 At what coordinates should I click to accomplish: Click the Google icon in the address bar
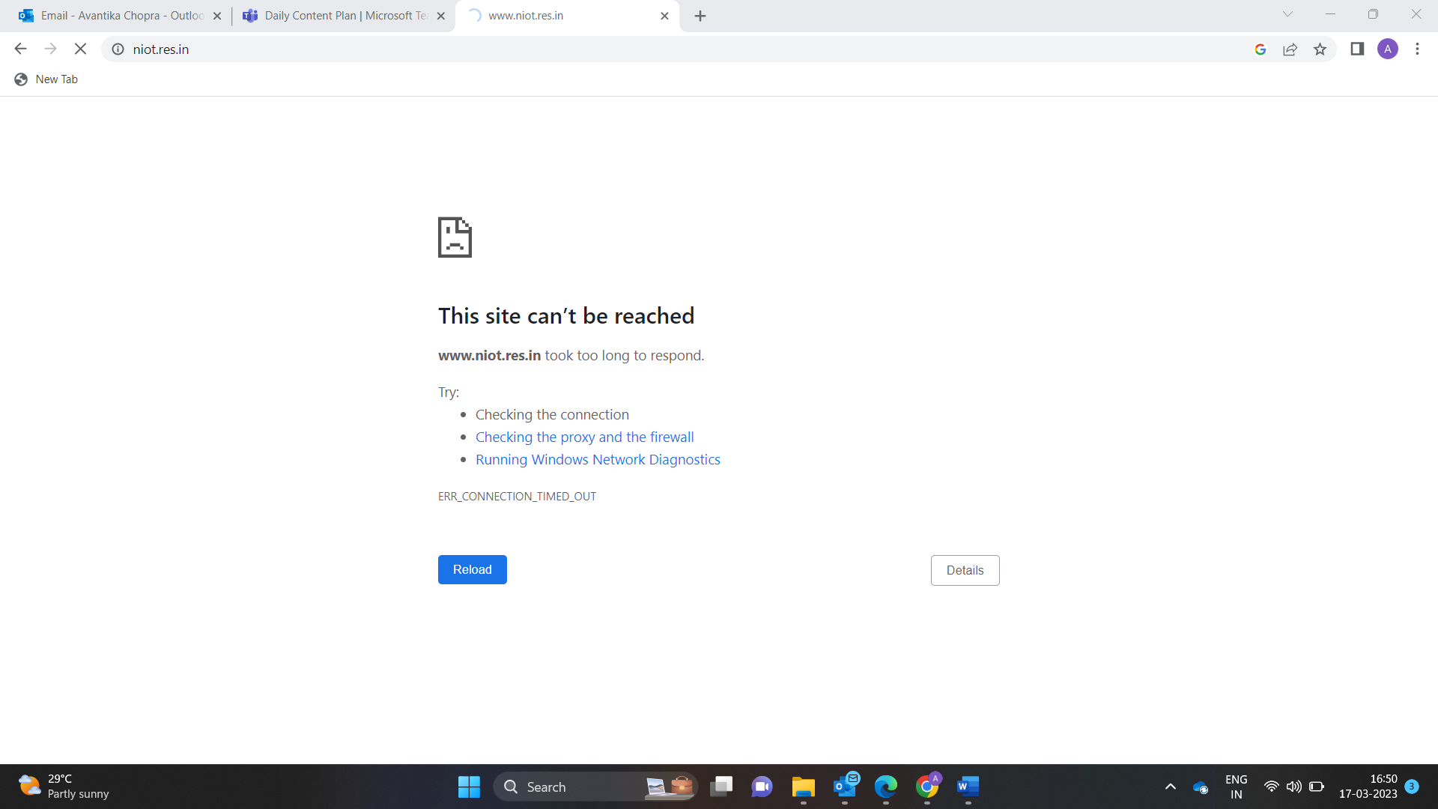(1260, 49)
